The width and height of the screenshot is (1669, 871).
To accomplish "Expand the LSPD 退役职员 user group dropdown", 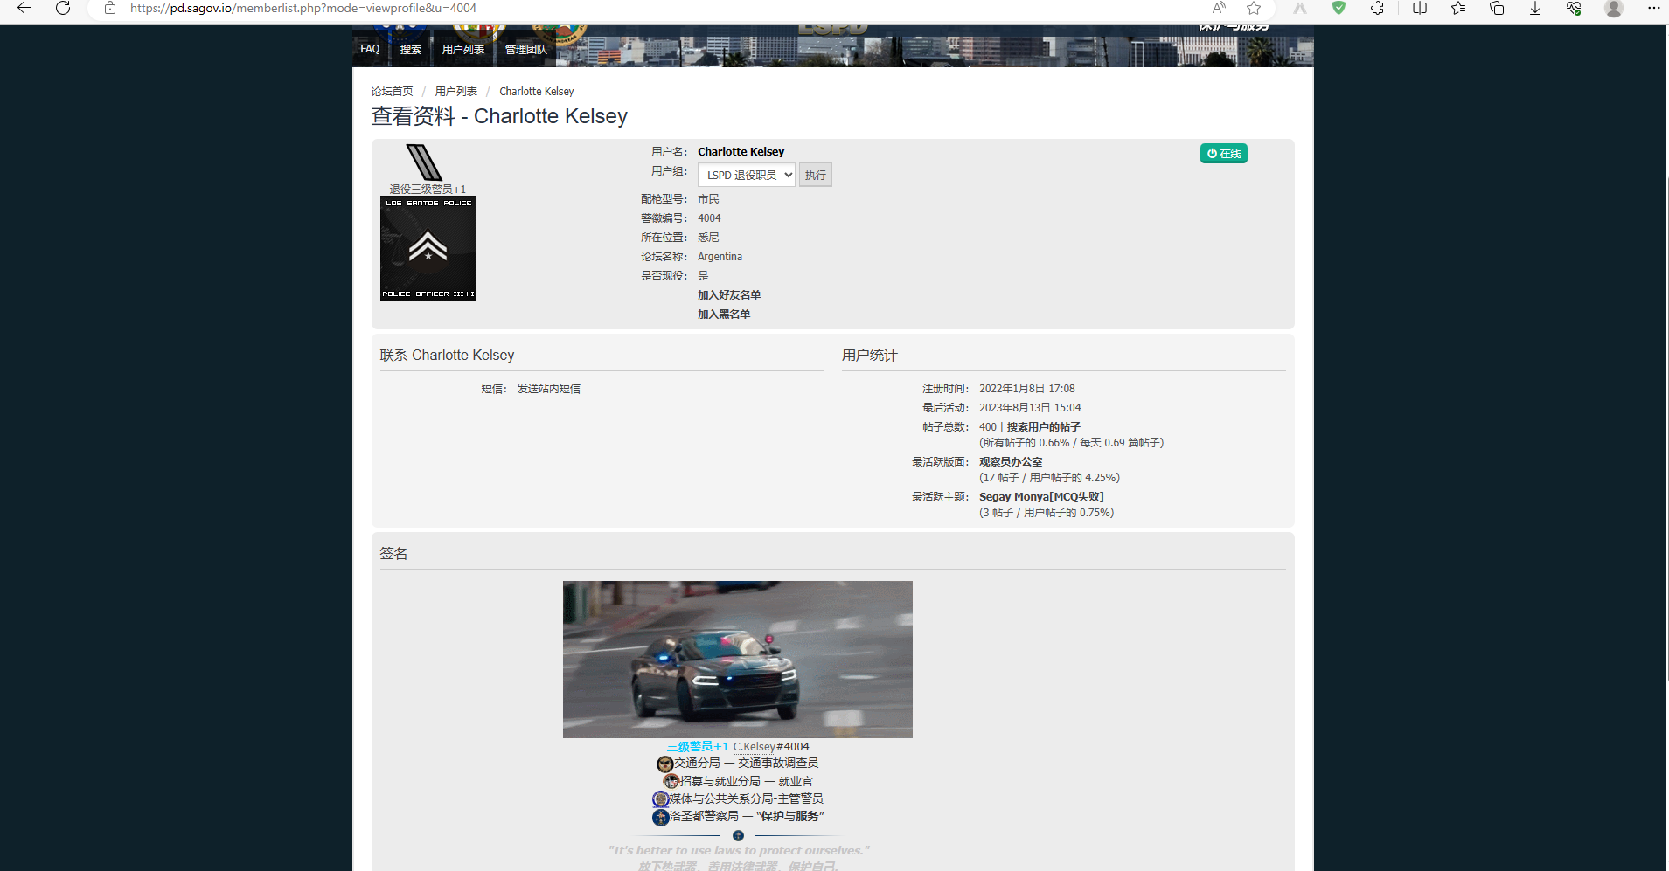I will pyautogui.click(x=746, y=176).
